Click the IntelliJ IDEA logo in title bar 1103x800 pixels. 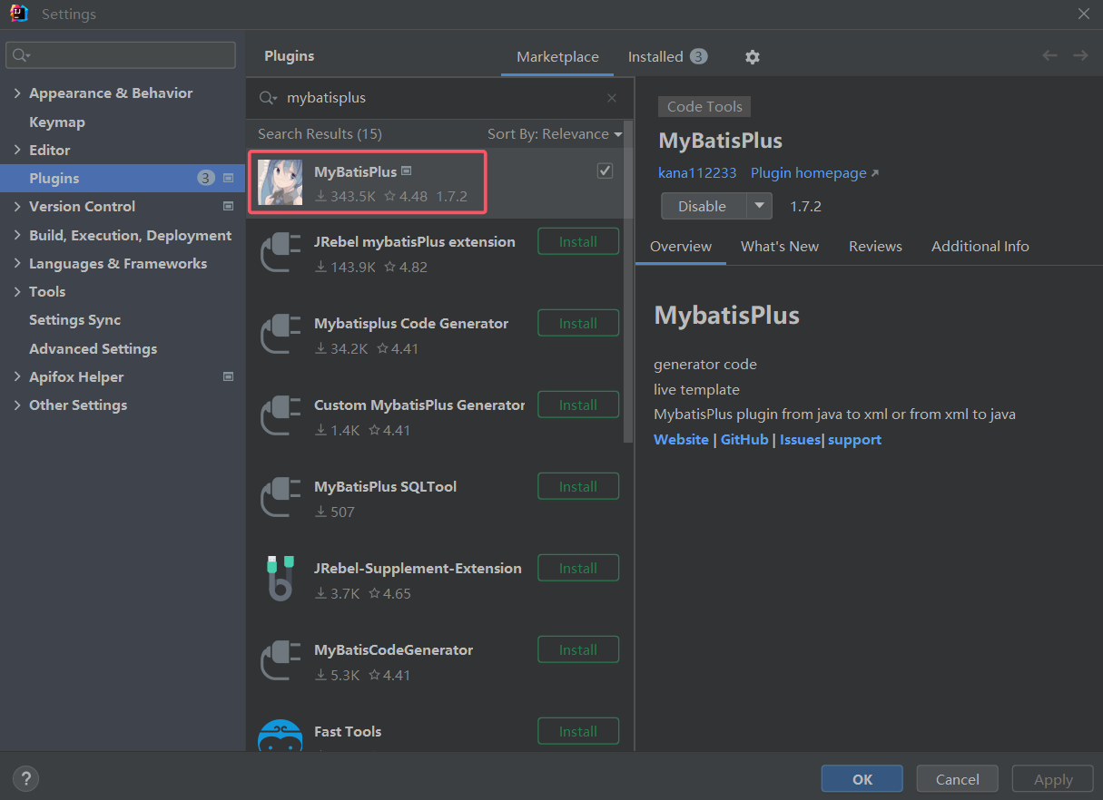pyautogui.click(x=19, y=14)
